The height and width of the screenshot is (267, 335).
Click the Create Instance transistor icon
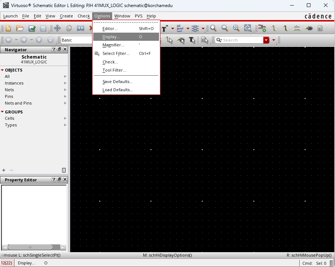tap(262, 28)
